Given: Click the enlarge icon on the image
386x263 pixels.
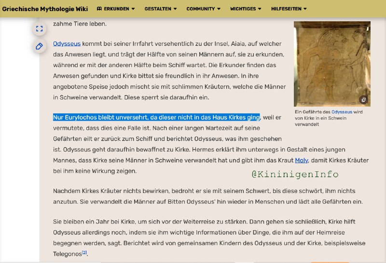Looking at the screenshot, I should (363, 100).
